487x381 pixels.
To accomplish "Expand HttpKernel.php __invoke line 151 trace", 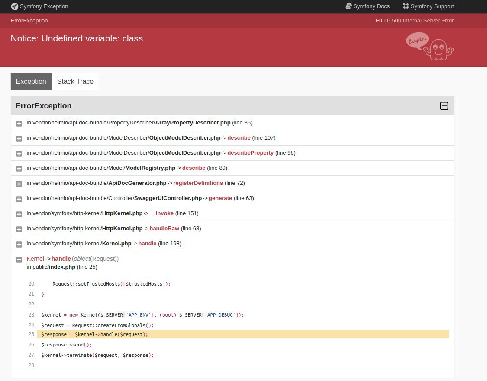I will click(19, 214).
